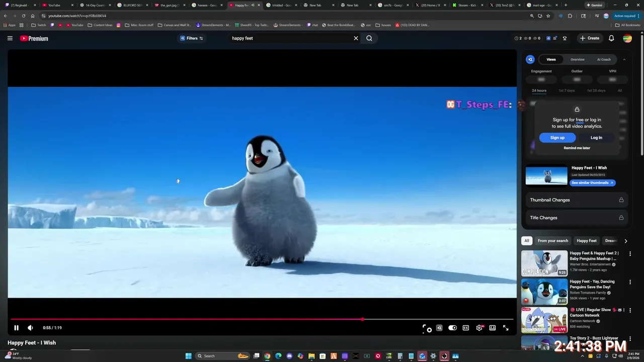This screenshot has height=362, width=644.
Task: Toggle closed captions
Action: click(466, 328)
